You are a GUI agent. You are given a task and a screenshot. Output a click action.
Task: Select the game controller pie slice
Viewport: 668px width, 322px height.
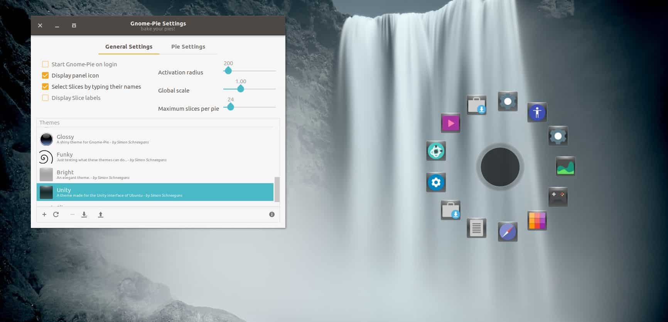[x=558, y=197]
